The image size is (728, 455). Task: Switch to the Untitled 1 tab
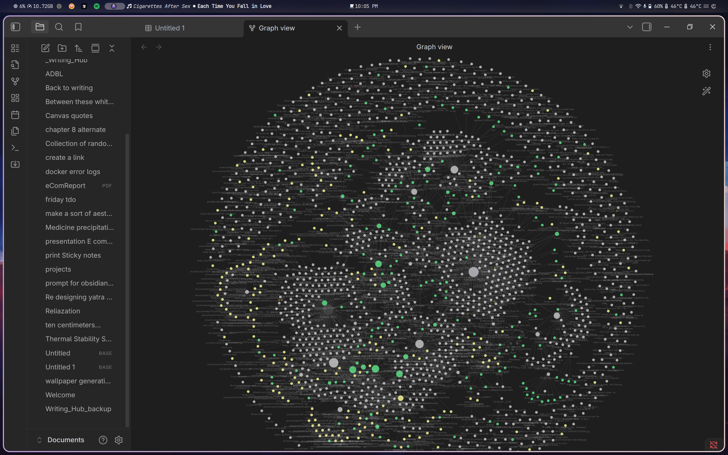(x=170, y=28)
